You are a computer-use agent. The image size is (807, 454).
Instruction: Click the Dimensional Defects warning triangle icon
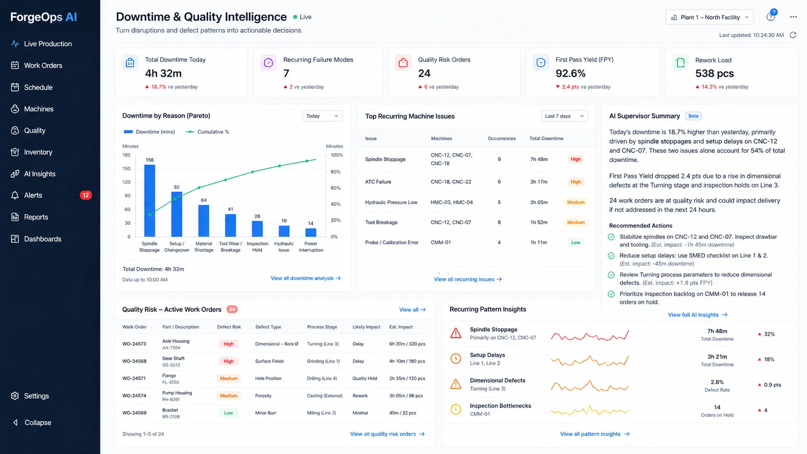click(456, 384)
